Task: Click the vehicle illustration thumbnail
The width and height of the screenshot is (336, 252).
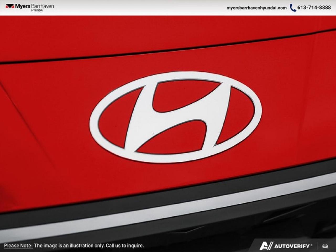Action: pyautogui.click(x=168, y=126)
